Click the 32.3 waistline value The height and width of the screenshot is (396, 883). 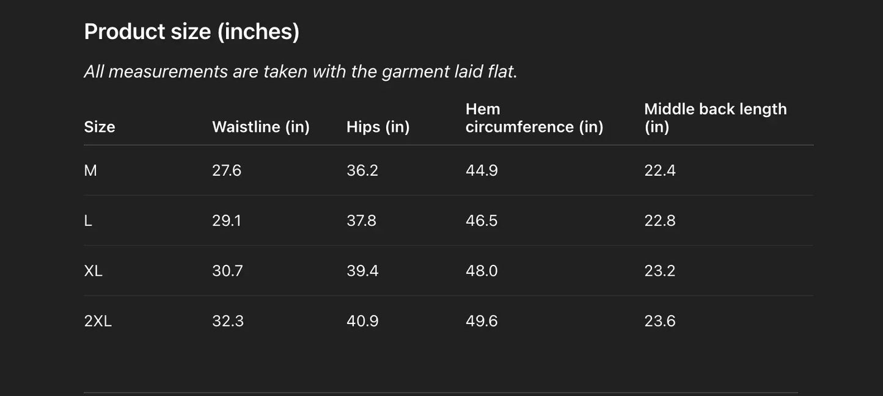(x=228, y=321)
